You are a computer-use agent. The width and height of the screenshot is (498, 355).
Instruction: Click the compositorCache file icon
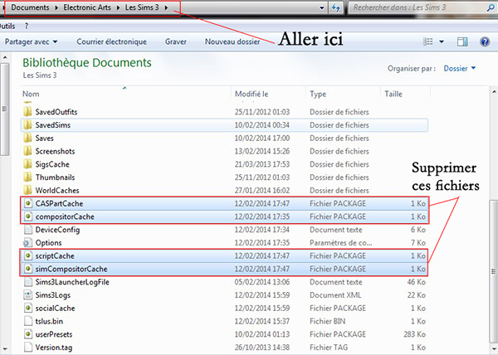[27, 216]
